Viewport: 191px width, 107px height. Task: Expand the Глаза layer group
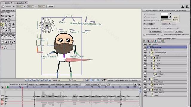(x=152, y=63)
